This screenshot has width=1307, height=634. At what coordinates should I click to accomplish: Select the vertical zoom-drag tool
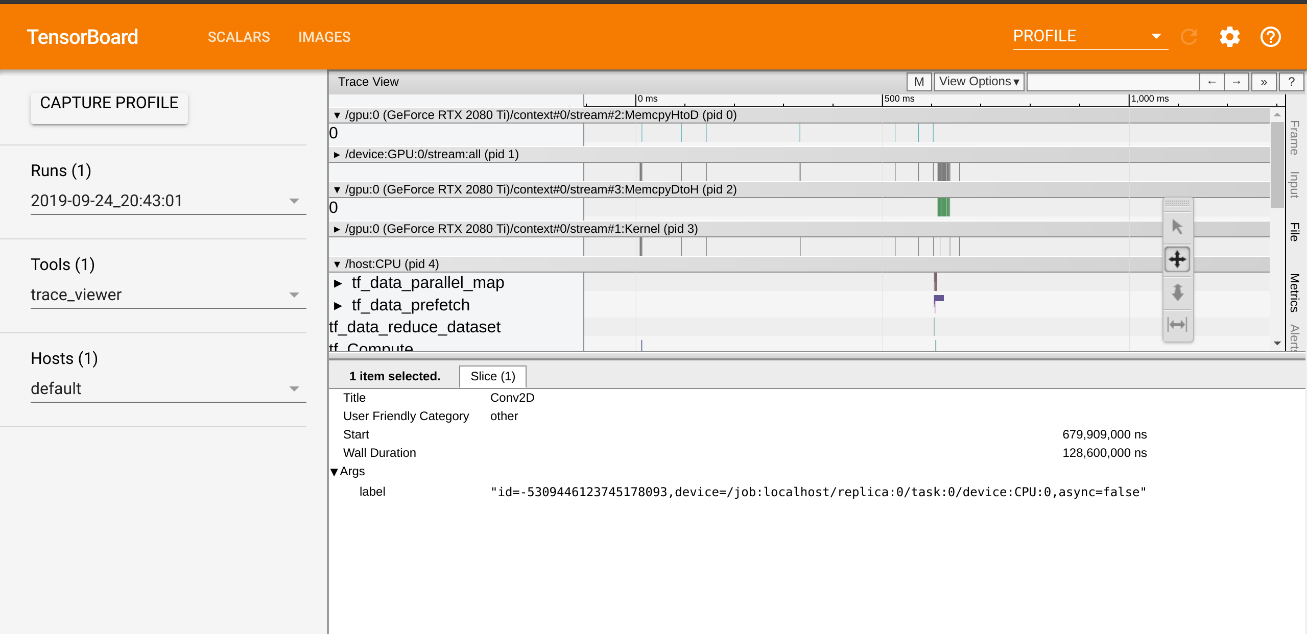pos(1177,293)
